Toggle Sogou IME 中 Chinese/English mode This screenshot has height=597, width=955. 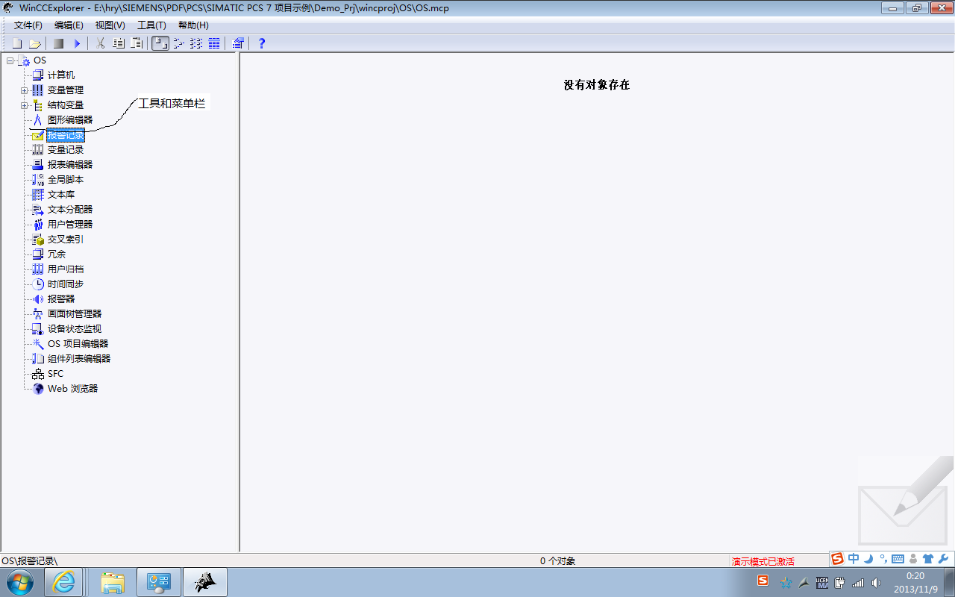click(854, 559)
